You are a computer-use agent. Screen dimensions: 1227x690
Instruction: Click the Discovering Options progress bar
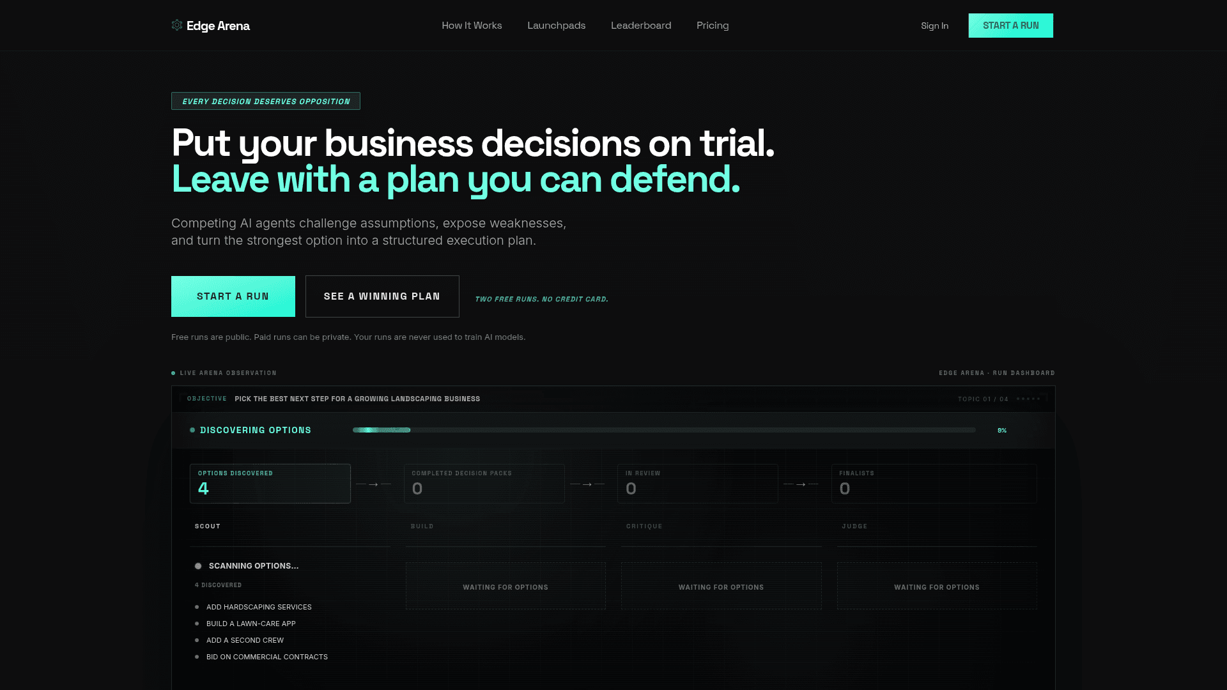664,430
